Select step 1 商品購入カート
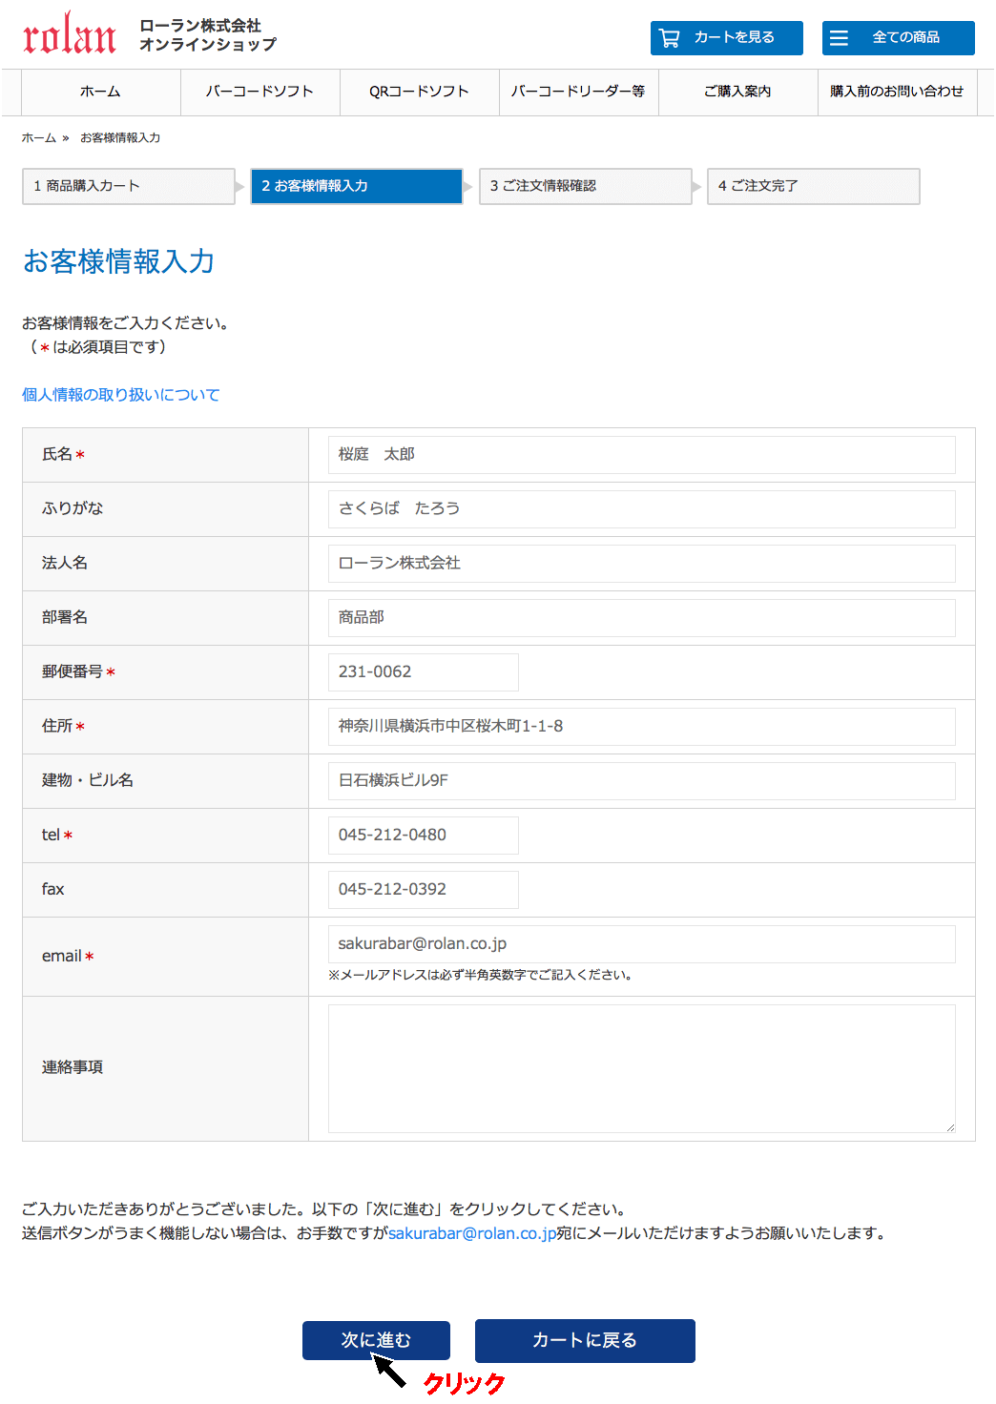This screenshot has width=996, height=1404. [128, 186]
